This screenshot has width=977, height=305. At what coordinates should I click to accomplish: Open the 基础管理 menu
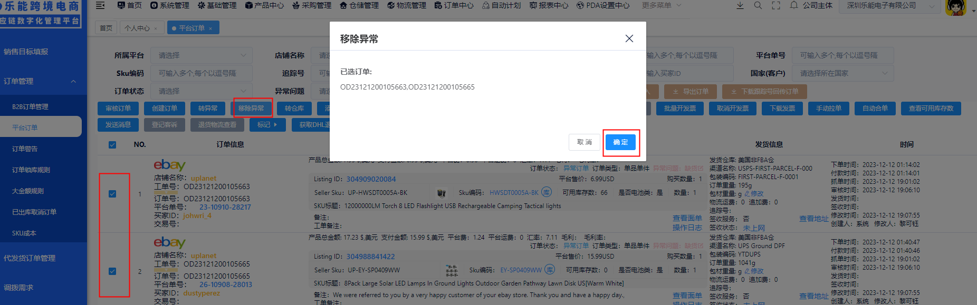(x=217, y=5)
